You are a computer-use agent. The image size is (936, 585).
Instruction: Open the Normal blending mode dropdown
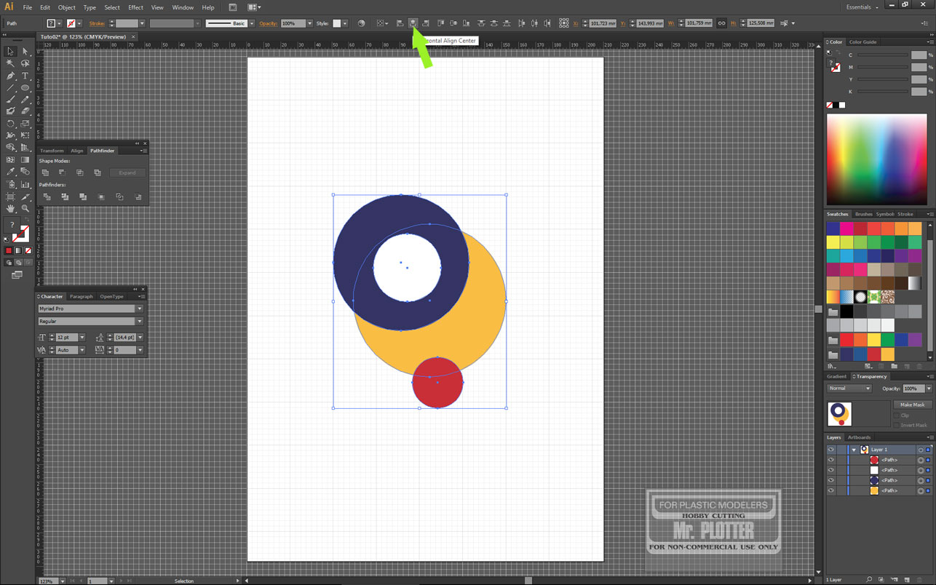(x=849, y=389)
